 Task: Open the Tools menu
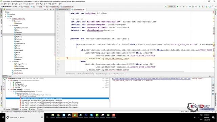click(45, 4)
